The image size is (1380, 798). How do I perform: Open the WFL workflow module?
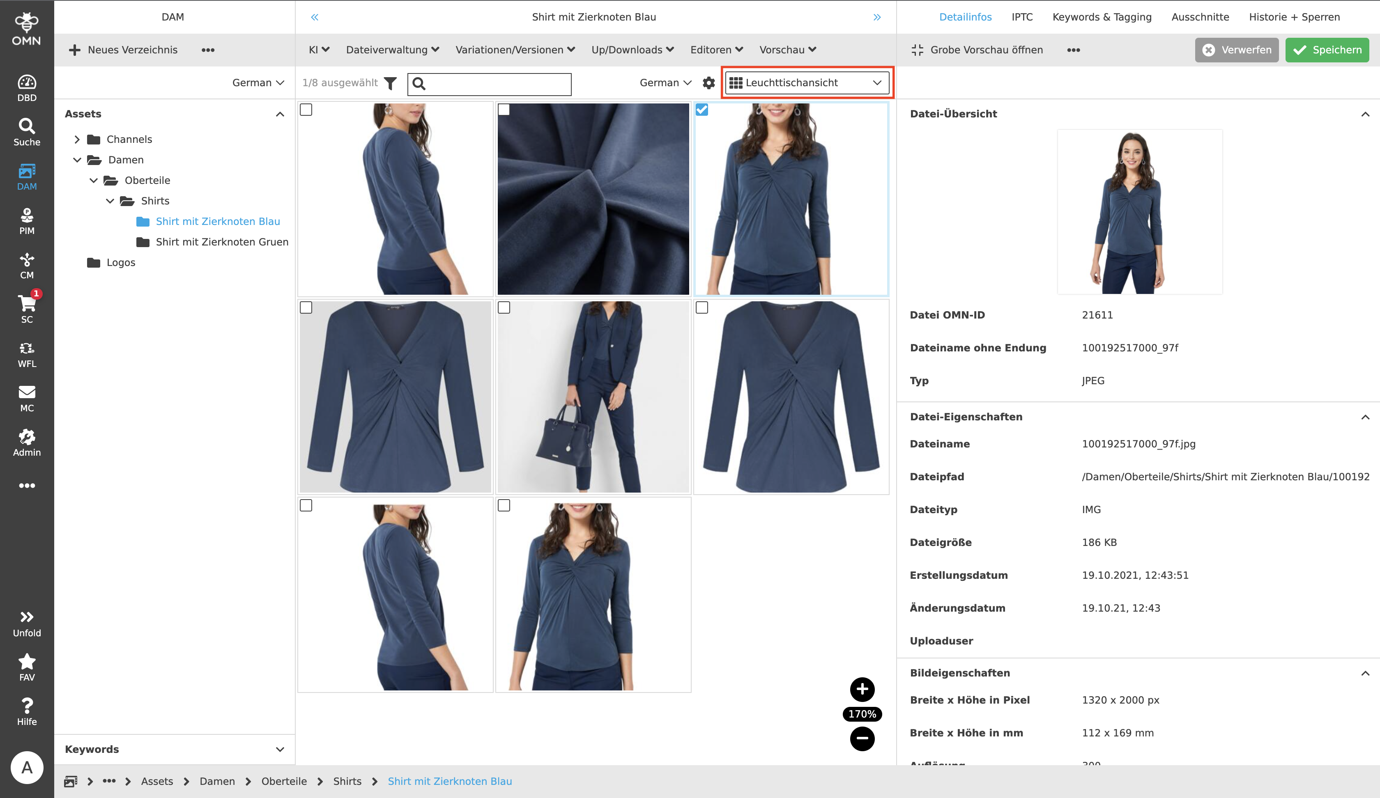(x=27, y=354)
